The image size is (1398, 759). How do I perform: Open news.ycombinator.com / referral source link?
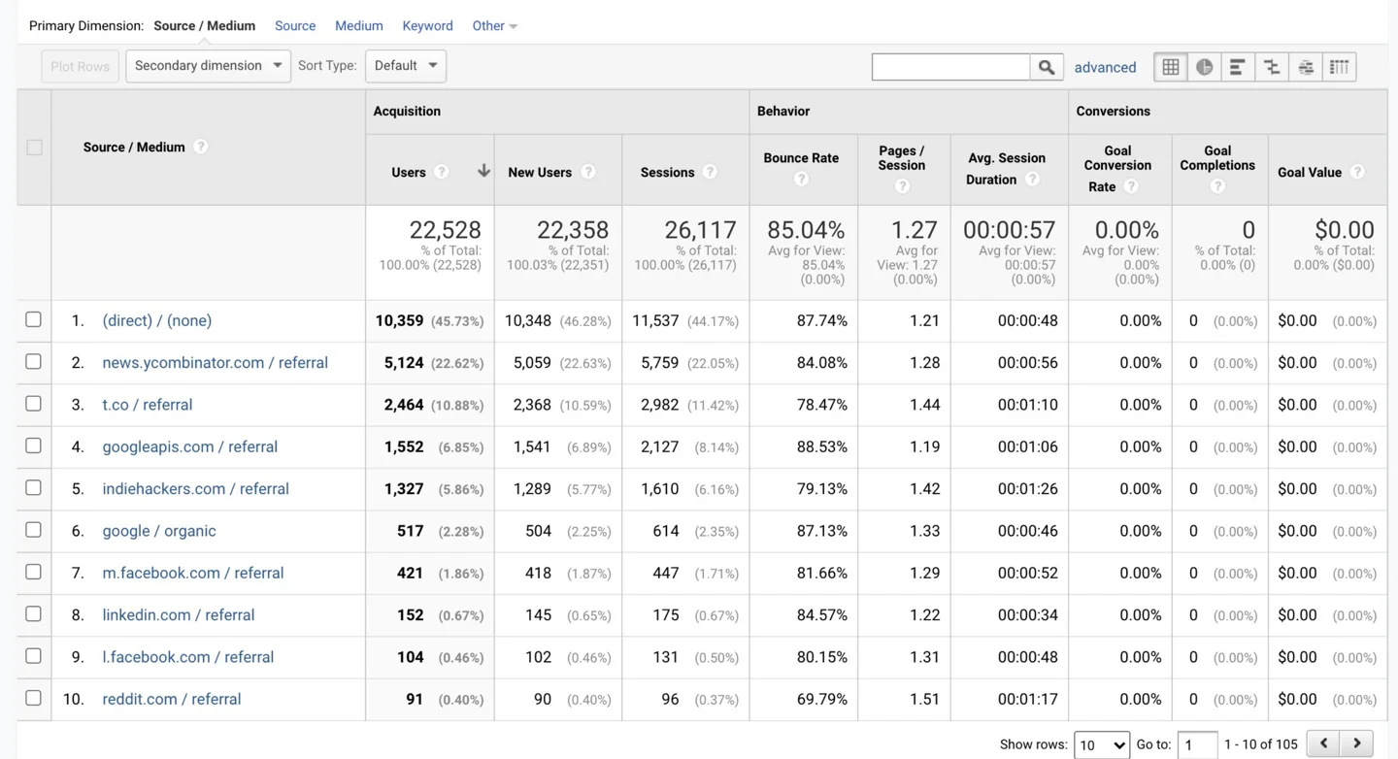[215, 362]
